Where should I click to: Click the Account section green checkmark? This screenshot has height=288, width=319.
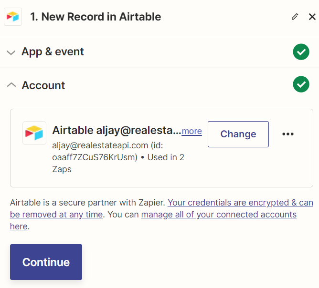tap(301, 84)
